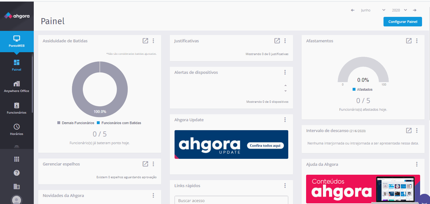The width and height of the screenshot is (430, 204).
Task: Open the Junho month dropdown
Action: pos(373,10)
